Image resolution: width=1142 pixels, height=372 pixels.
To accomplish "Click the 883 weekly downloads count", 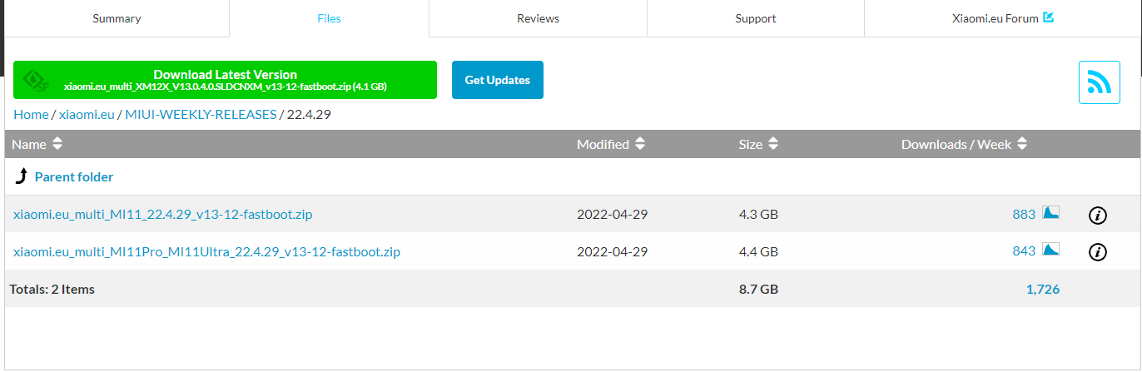I will [1024, 214].
